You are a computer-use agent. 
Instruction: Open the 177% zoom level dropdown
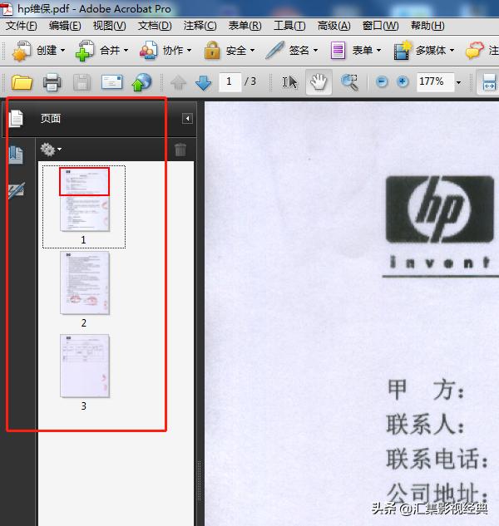point(458,82)
